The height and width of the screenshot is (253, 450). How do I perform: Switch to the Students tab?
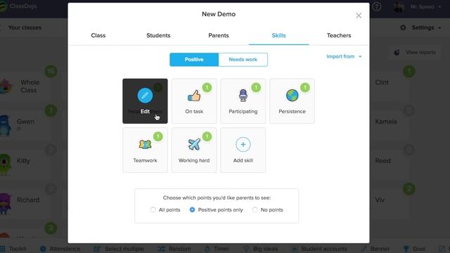158,35
